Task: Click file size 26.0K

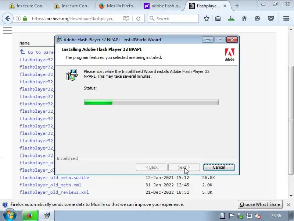Action: click(x=208, y=178)
